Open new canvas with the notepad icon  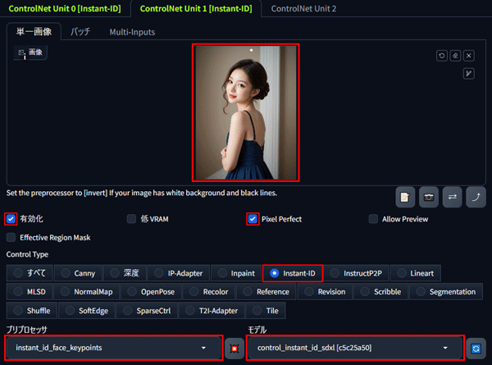(x=405, y=197)
